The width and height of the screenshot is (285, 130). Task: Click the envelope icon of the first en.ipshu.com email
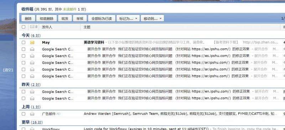click(32, 92)
